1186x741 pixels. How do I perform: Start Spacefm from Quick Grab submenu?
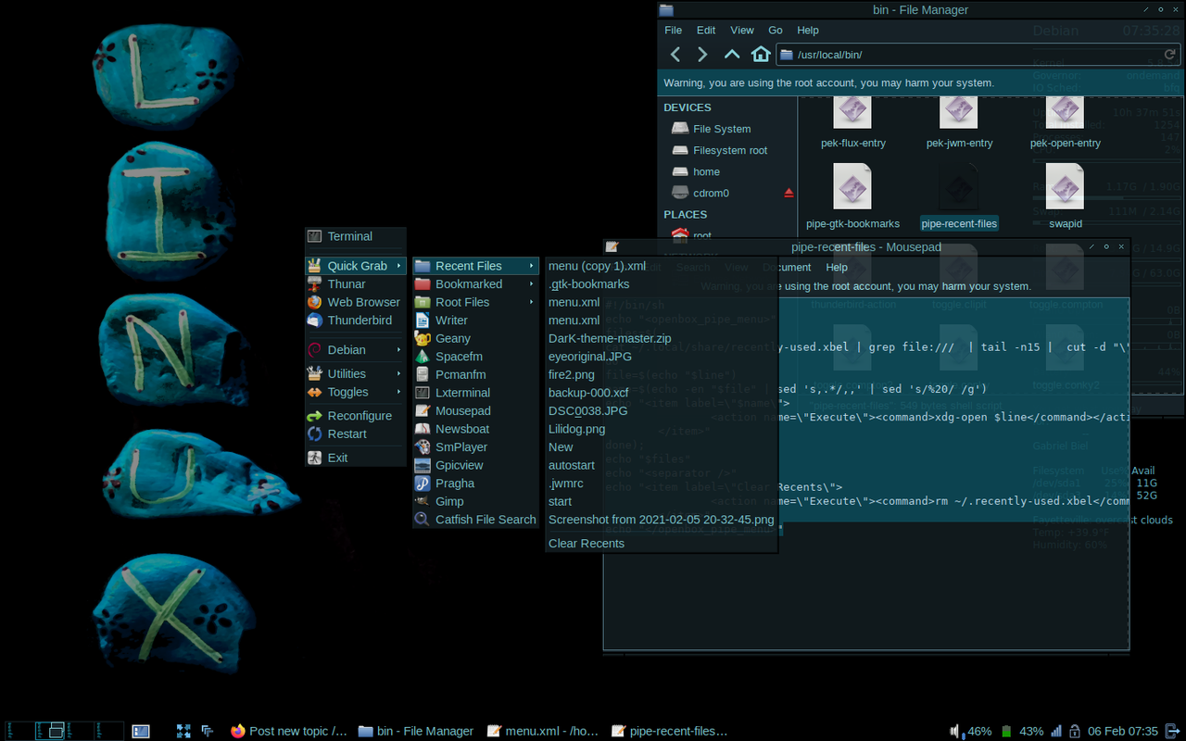476,357
